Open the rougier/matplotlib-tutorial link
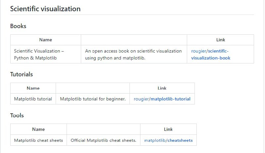 (x=162, y=99)
